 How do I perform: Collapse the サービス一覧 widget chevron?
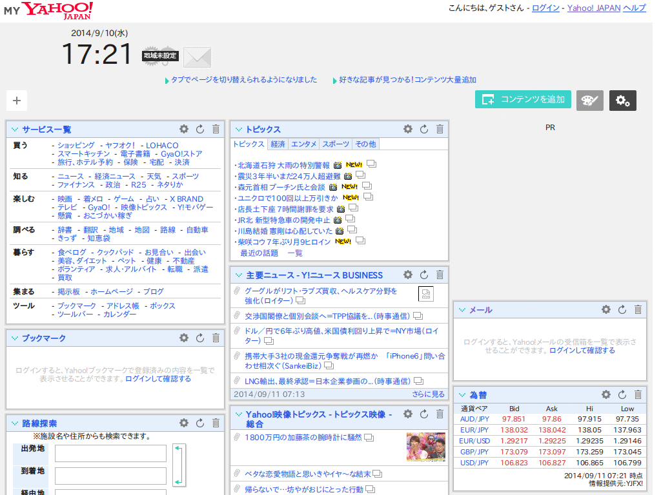coord(15,130)
